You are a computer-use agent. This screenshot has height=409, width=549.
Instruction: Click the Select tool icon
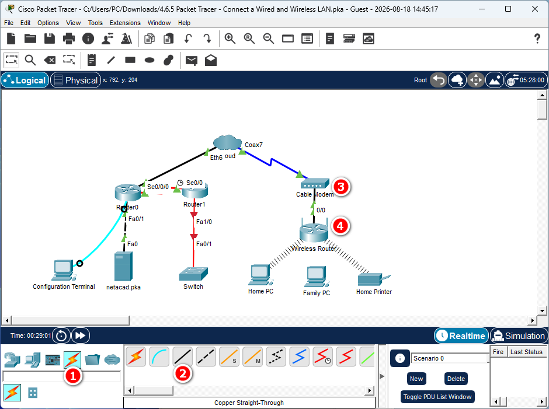point(12,60)
